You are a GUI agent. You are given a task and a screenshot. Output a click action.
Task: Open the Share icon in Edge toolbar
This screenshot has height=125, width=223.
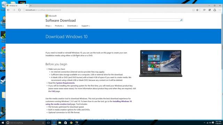click(x=215, y=10)
